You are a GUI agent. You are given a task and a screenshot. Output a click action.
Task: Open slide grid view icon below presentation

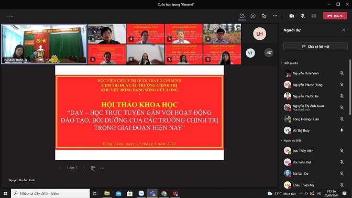(93, 168)
